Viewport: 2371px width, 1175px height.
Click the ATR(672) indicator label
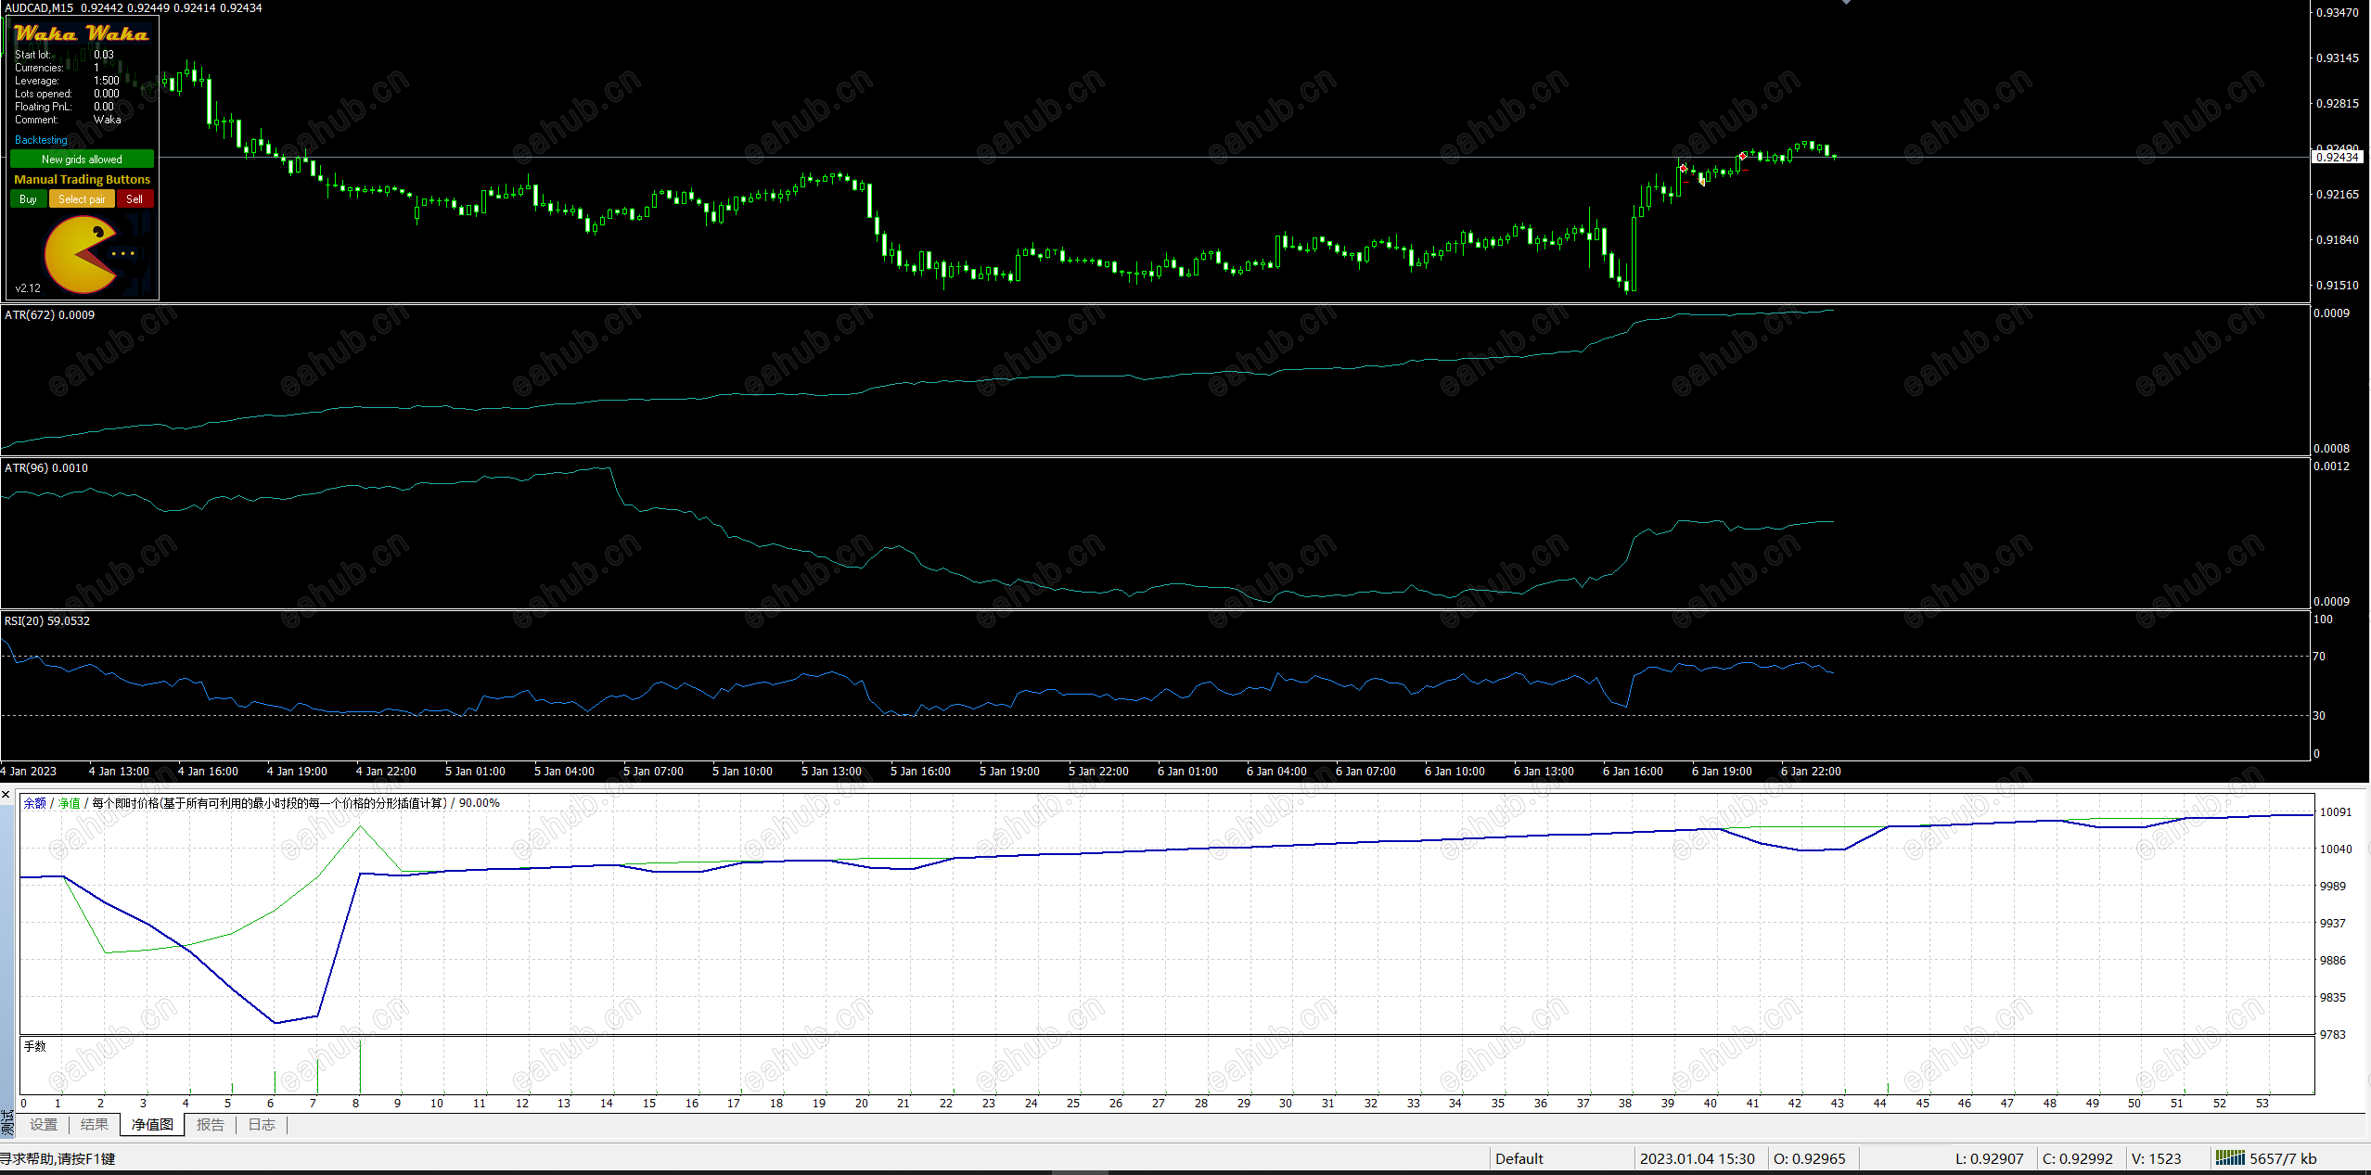(49, 315)
